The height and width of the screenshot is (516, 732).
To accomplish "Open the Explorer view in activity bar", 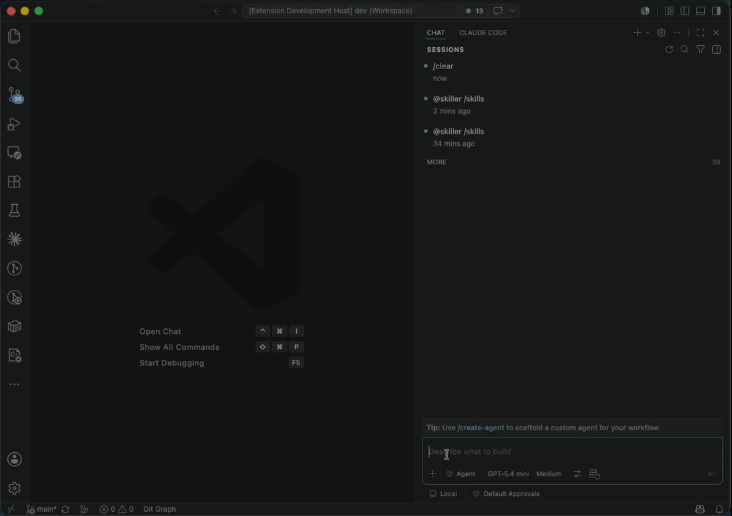I will point(15,37).
